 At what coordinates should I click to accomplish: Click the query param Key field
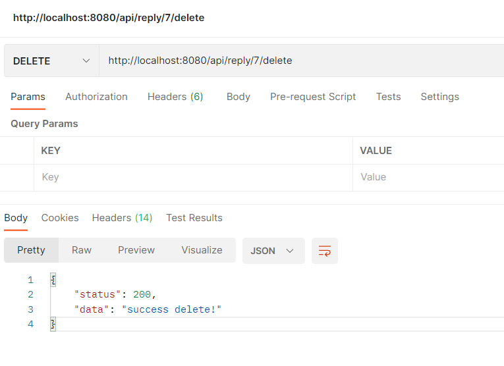(x=193, y=178)
